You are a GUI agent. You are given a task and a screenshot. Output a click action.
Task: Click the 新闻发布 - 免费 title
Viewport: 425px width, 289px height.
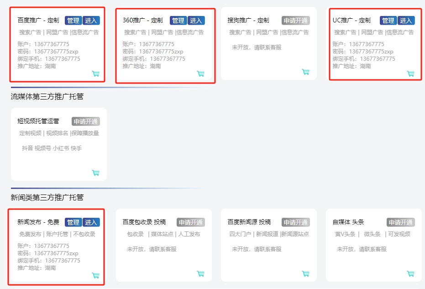click(x=38, y=222)
